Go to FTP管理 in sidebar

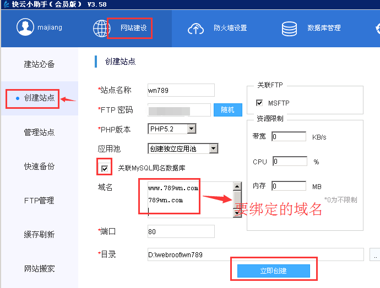pos(39,201)
